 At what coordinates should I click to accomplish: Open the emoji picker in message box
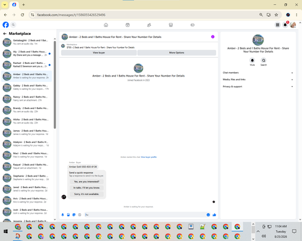coord(208,215)
